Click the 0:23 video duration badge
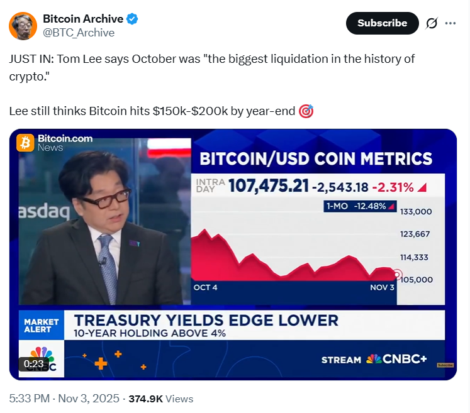470x413 pixels. coord(33,363)
